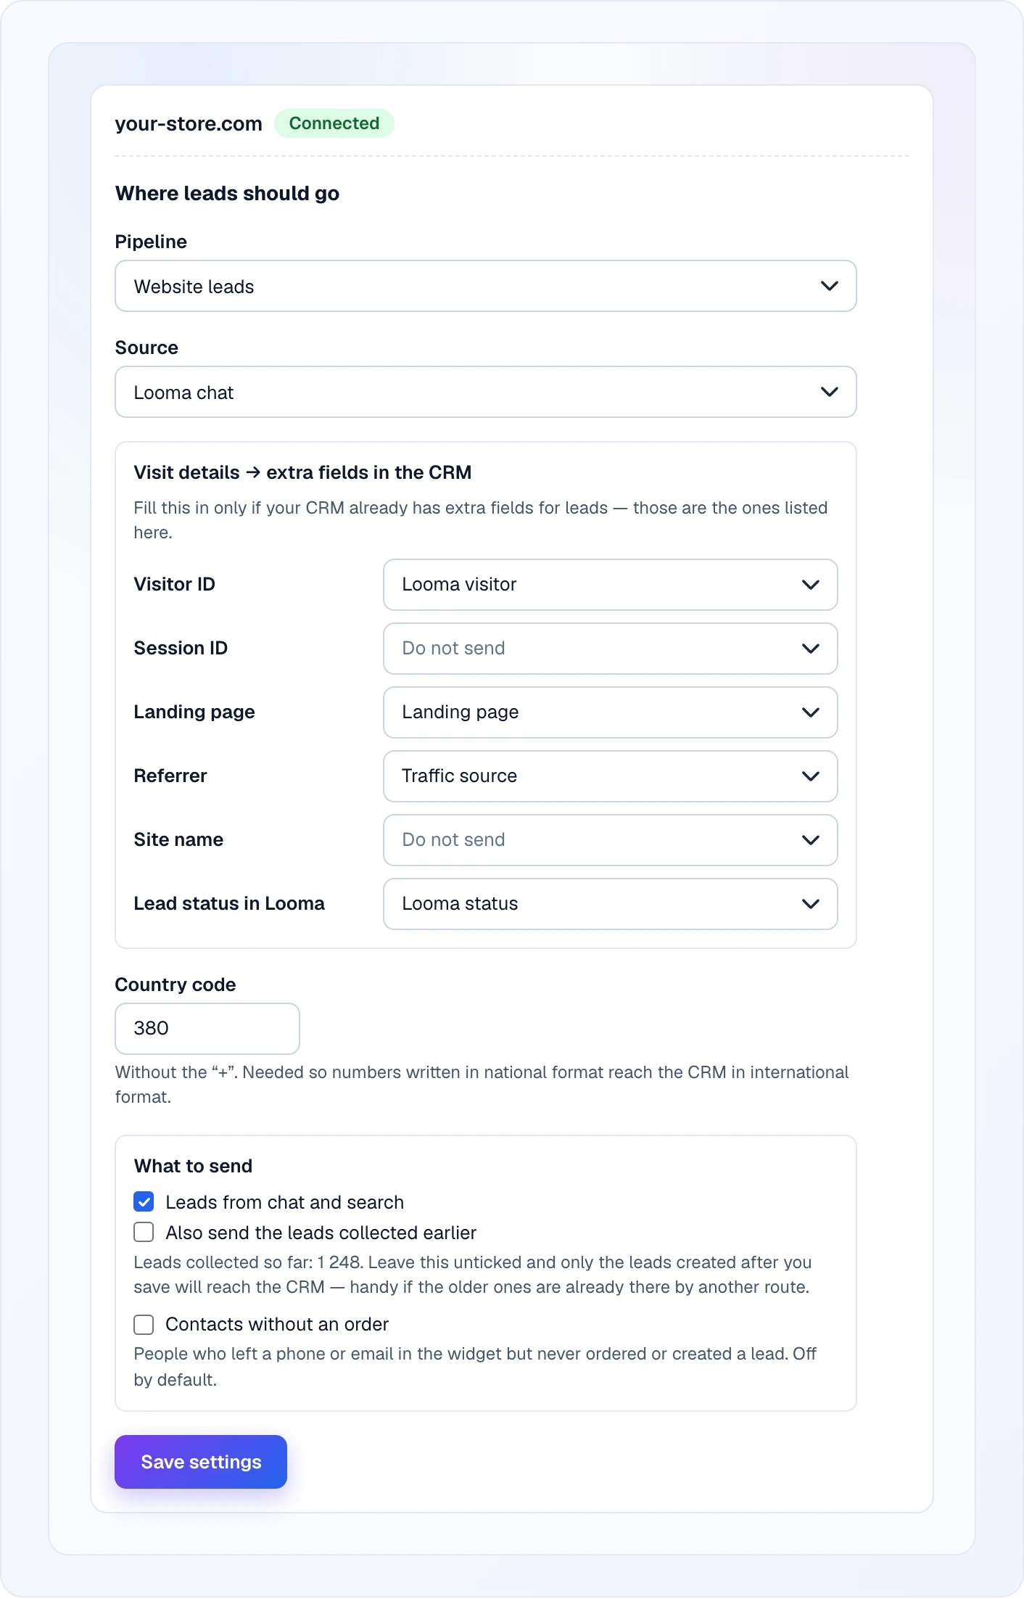This screenshot has width=1024, height=1599.
Task: Click the Site name dropdown chevron arrow
Action: point(810,840)
